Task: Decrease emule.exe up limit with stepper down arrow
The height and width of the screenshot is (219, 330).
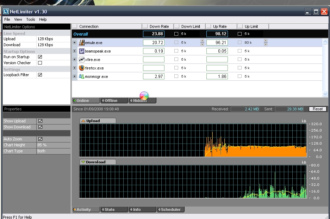Action: pos(266,44)
